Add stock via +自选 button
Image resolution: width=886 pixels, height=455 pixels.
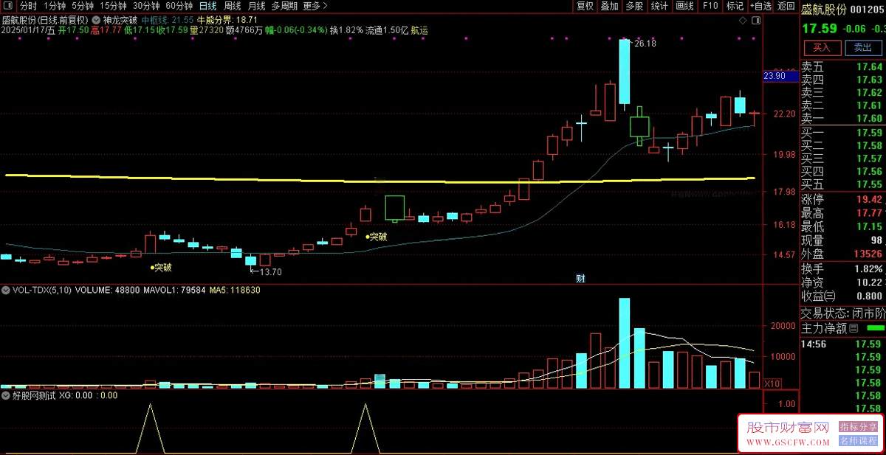760,6
